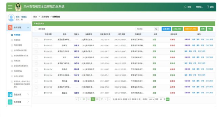Open 安全隐患排查与治理 in sidebar
The image size is (222, 117).
21,56
